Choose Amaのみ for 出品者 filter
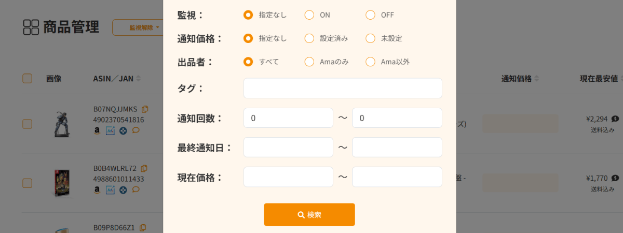 pos(309,62)
